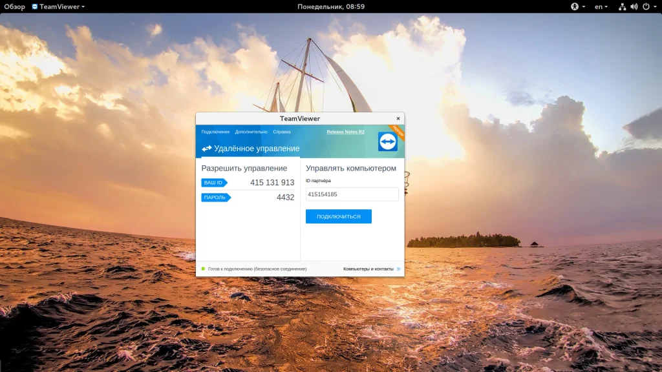Click the power icon in the top bar
The image size is (662, 372).
[x=646, y=6]
